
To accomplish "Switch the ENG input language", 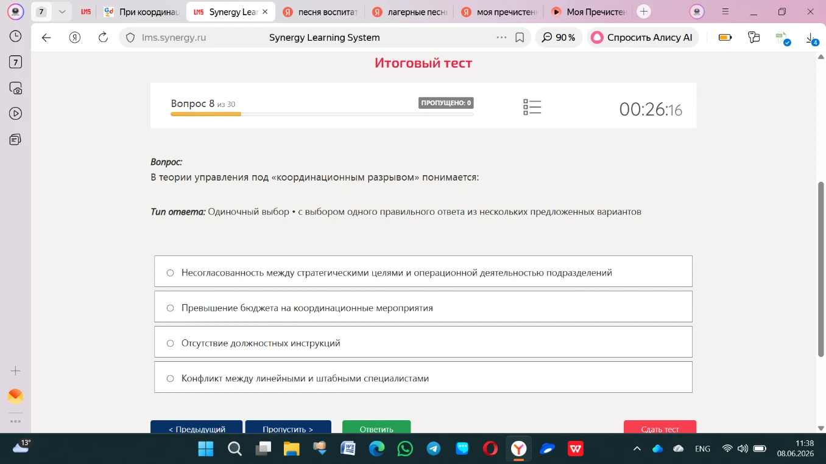I will 702,449.
